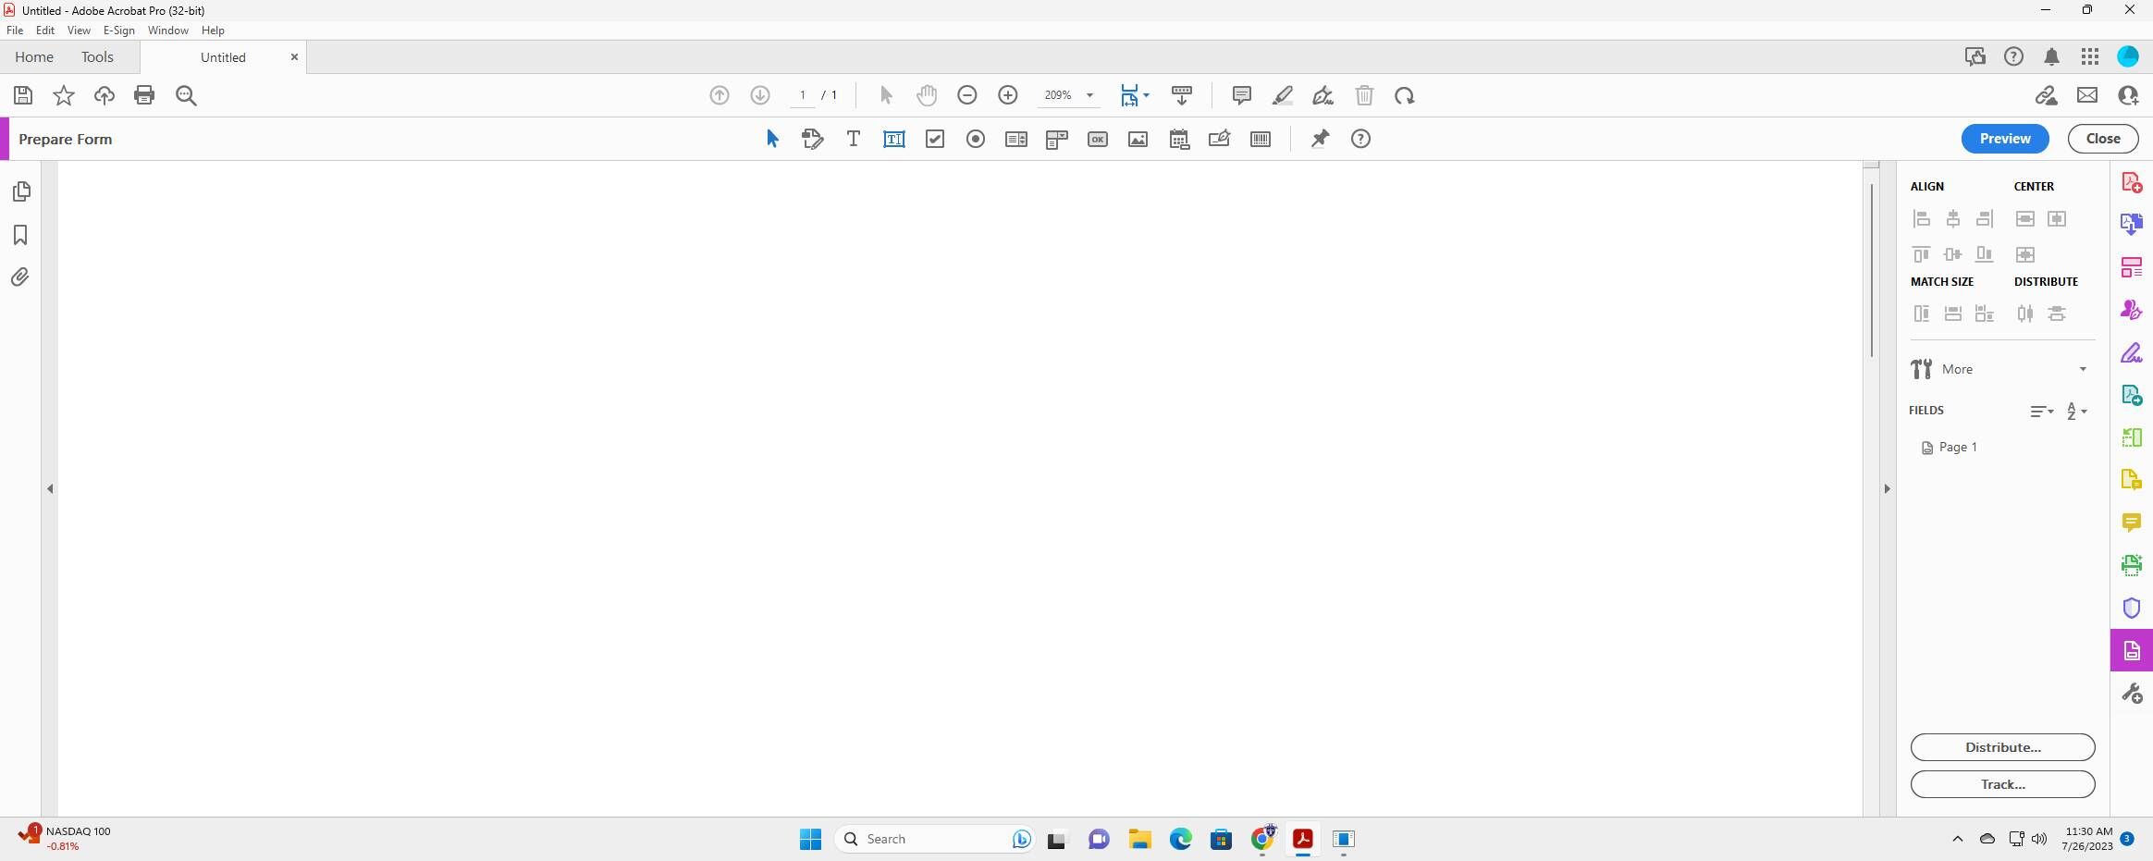Add a digital signature field

tap(1220, 139)
